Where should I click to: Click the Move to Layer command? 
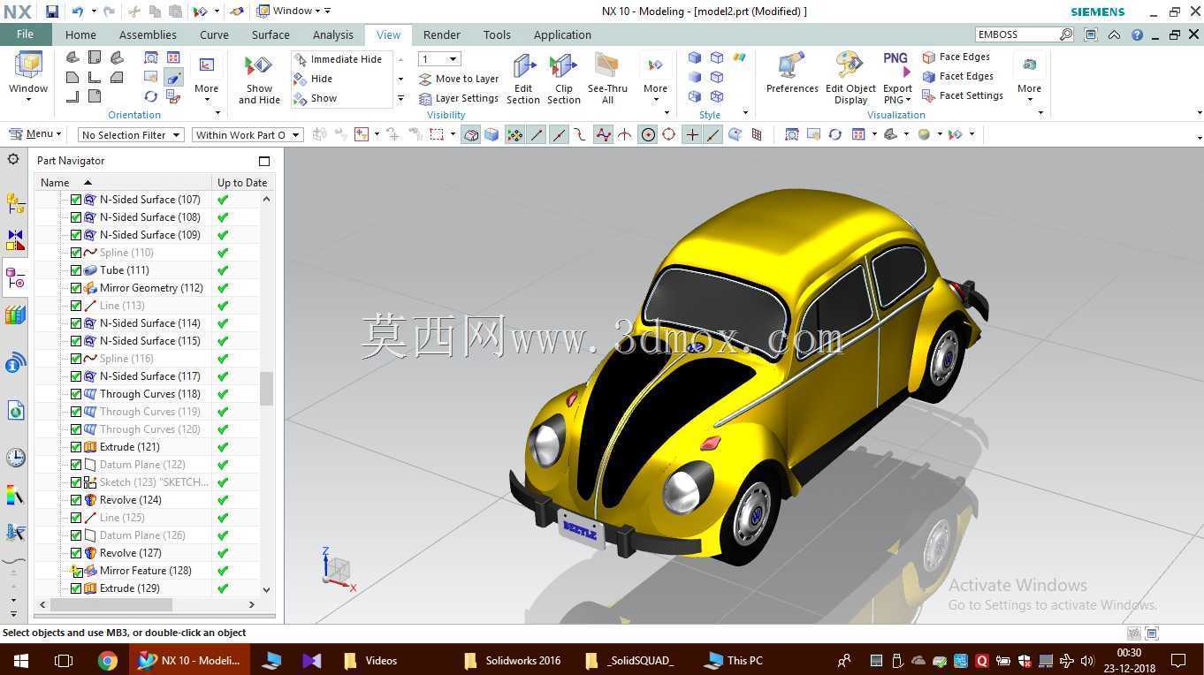[459, 79]
